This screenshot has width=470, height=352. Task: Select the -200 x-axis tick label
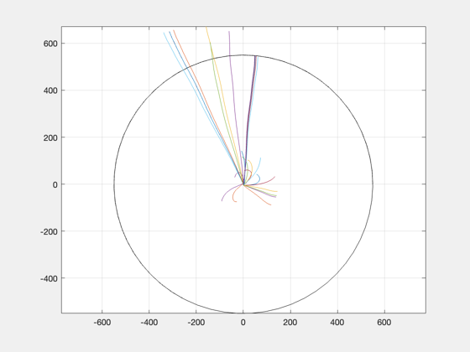pyautogui.click(x=196, y=323)
